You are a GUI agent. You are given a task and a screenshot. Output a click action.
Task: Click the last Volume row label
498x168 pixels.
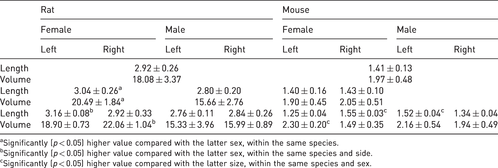point(15,125)
